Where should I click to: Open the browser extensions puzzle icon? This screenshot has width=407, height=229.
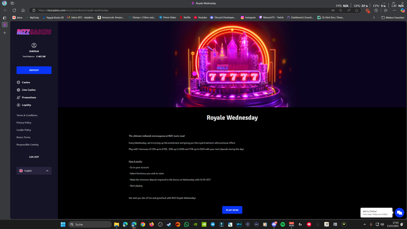point(376,10)
